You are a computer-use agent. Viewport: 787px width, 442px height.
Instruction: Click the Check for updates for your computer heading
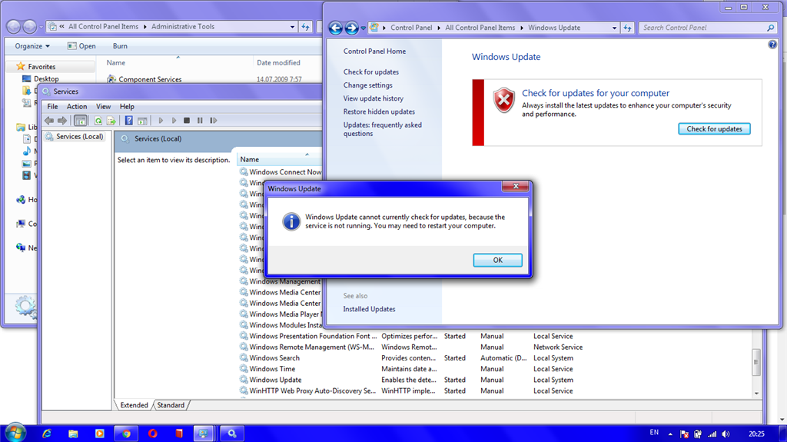tap(596, 93)
